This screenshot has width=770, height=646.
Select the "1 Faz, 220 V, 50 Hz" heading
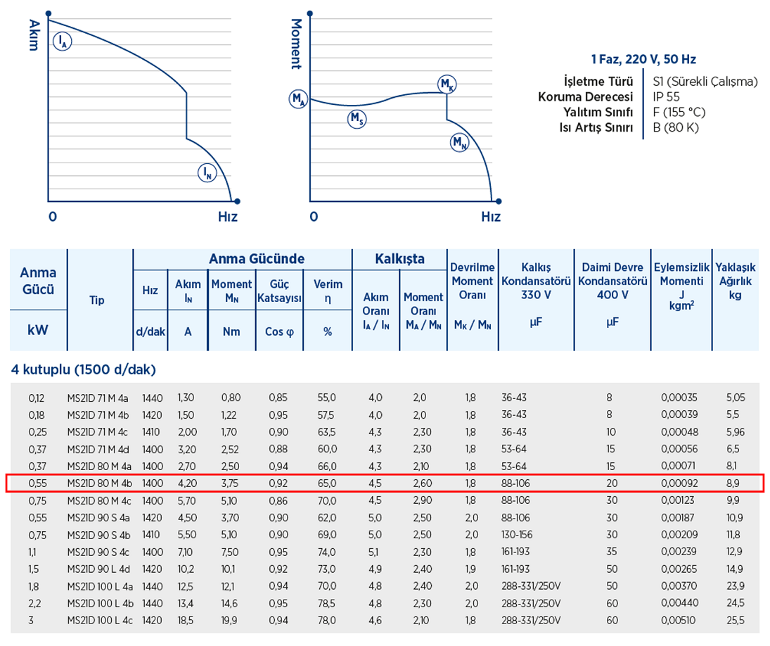pos(643,59)
